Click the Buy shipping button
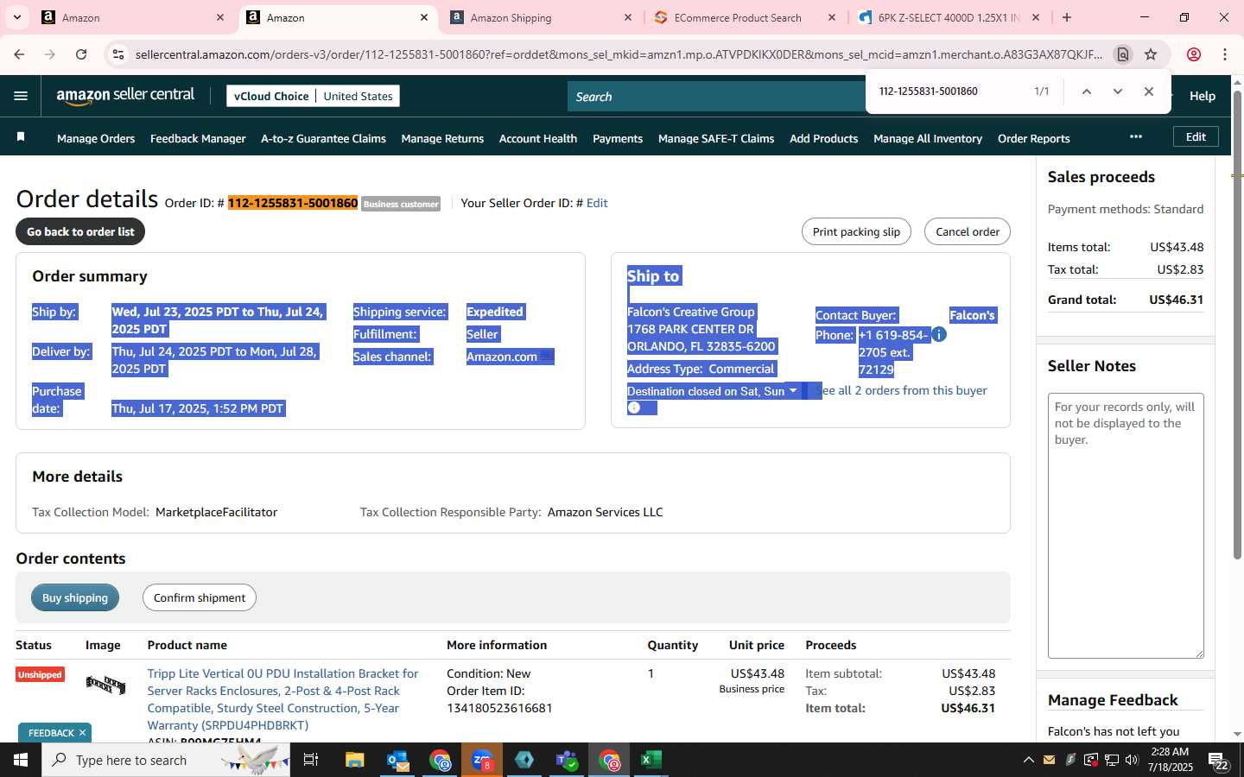The width and height of the screenshot is (1244, 777). tap(75, 597)
